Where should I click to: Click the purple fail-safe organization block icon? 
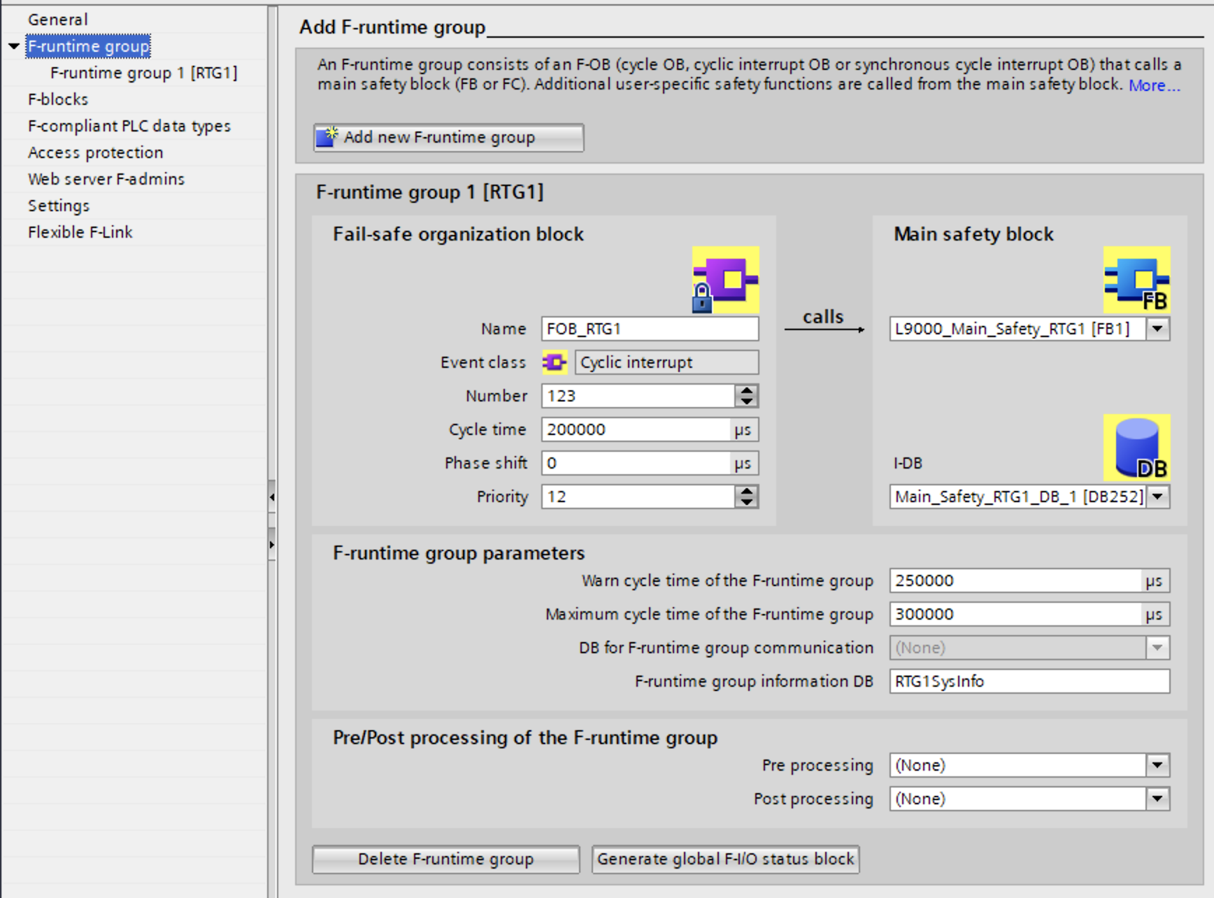(x=725, y=280)
